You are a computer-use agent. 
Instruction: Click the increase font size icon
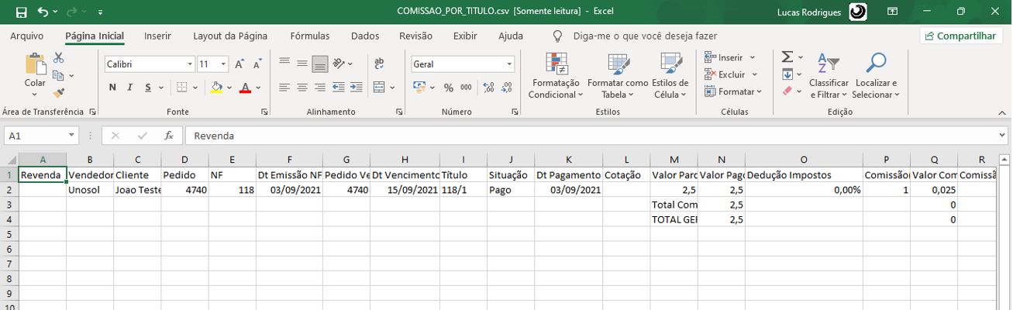[239, 64]
